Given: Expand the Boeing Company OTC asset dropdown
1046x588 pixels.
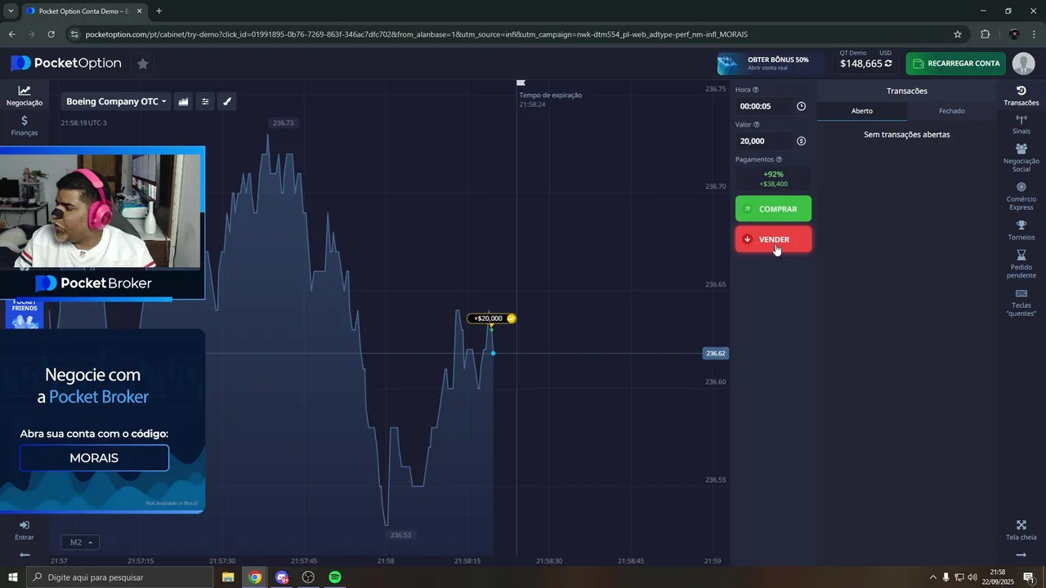Looking at the screenshot, I should click(115, 101).
